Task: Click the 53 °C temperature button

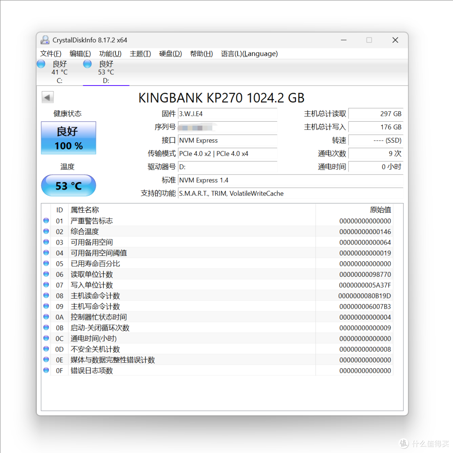Action: (x=68, y=185)
